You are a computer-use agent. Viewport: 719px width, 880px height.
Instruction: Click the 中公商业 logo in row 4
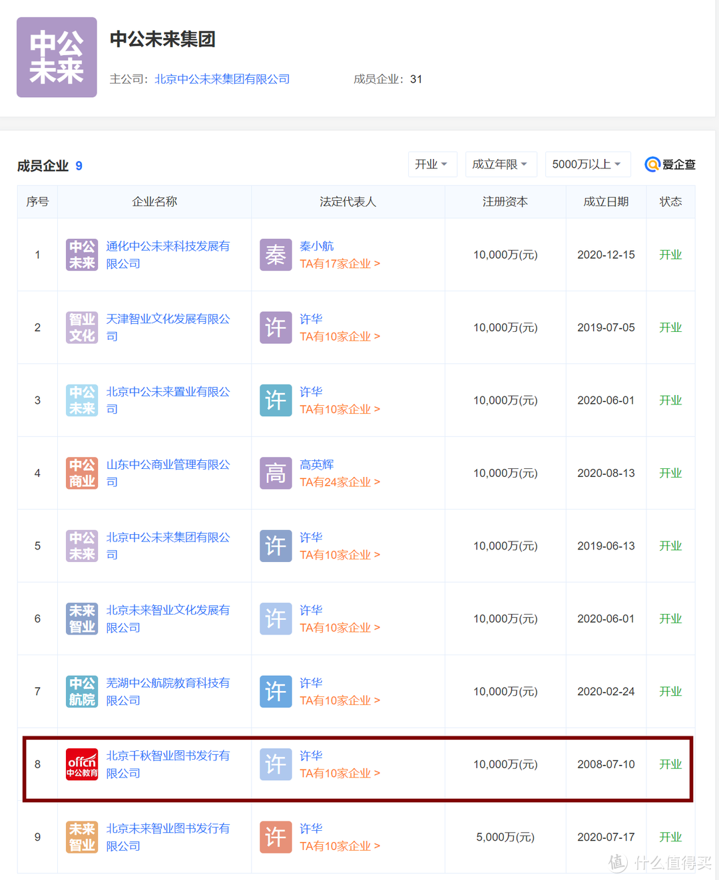click(81, 473)
